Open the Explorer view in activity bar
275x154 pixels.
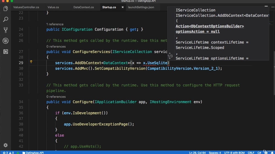point(5,9)
